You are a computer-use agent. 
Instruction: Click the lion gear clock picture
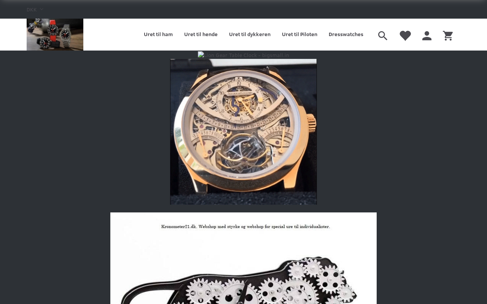coord(243,258)
